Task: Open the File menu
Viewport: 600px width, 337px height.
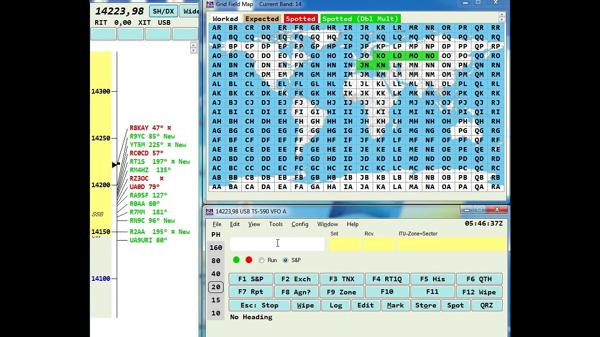Action: point(217,224)
